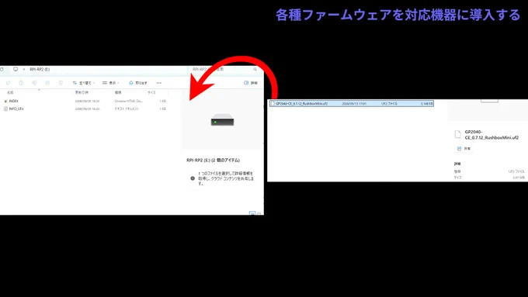Select the INDEX file row
Screen dimensions: 528x297
pos(85,101)
